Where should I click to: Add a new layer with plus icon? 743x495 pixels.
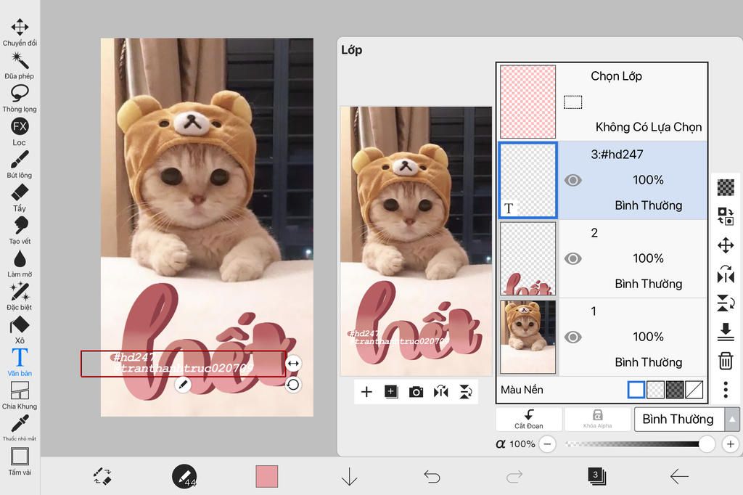366,392
